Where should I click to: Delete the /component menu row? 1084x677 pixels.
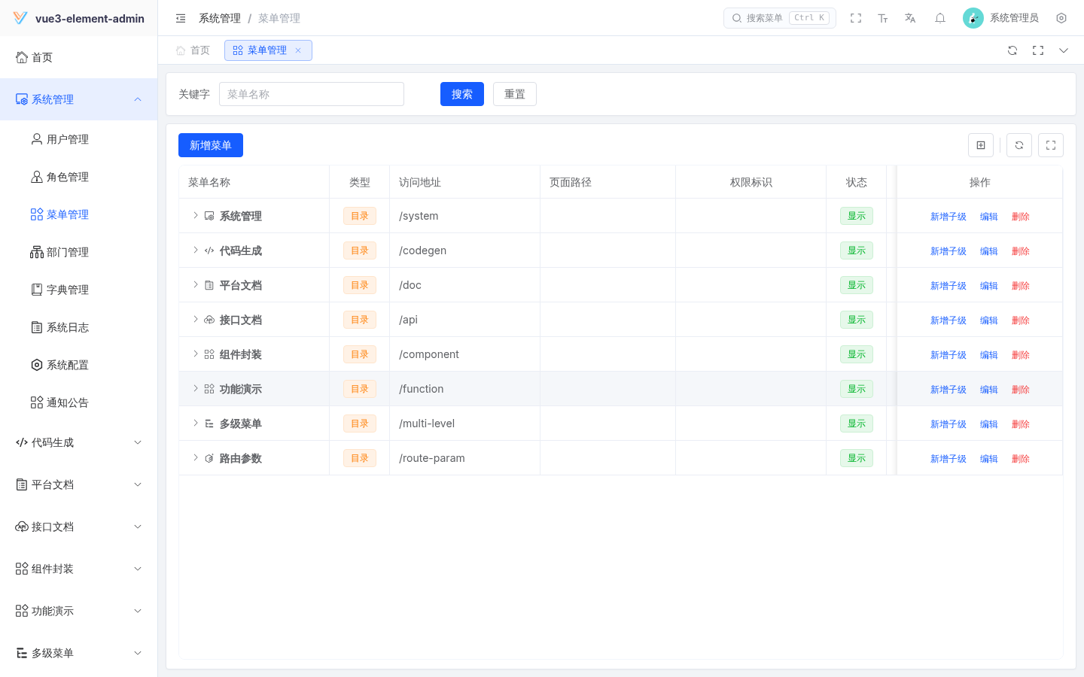1021,355
